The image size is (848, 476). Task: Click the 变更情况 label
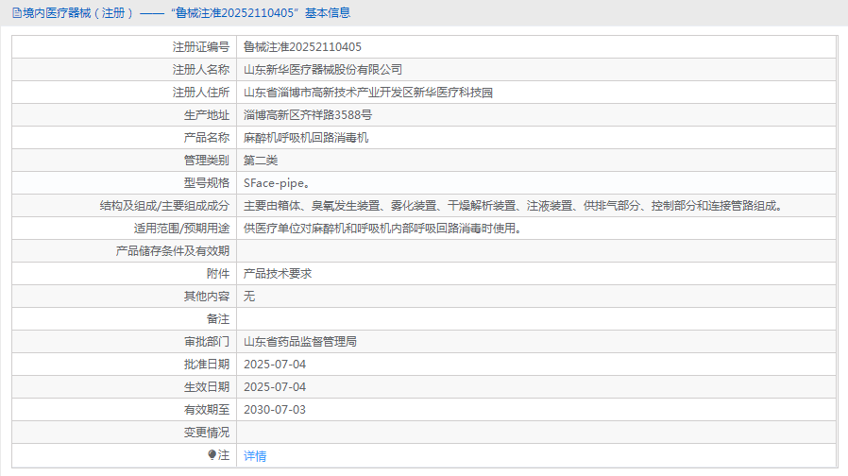tap(207, 433)
